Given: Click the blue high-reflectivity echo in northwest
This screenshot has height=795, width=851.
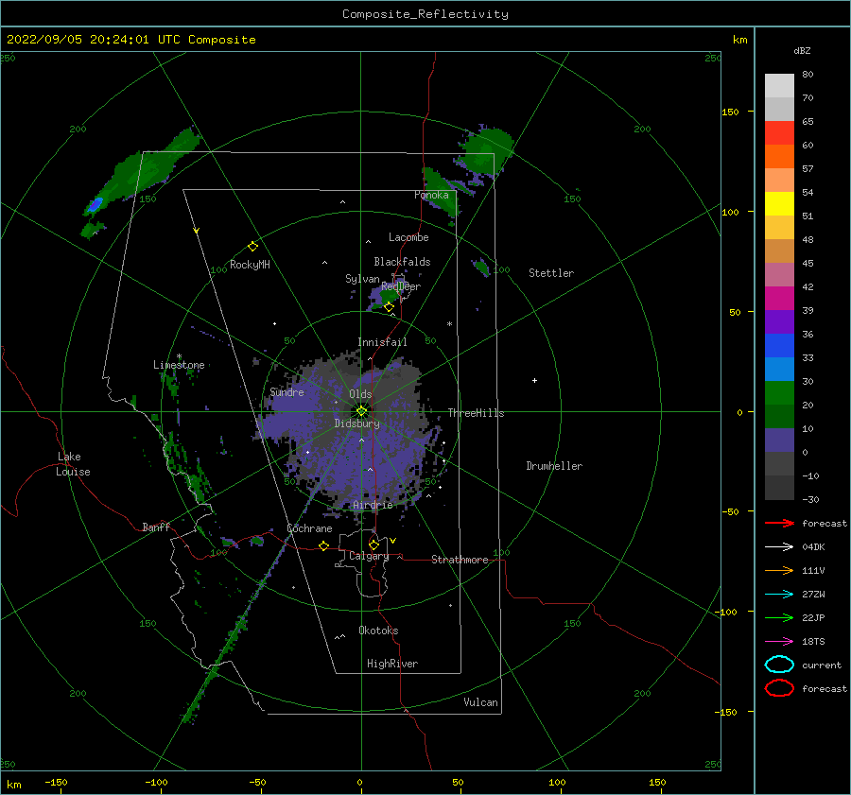Looking at the screenshot, I should pos(96,204).
